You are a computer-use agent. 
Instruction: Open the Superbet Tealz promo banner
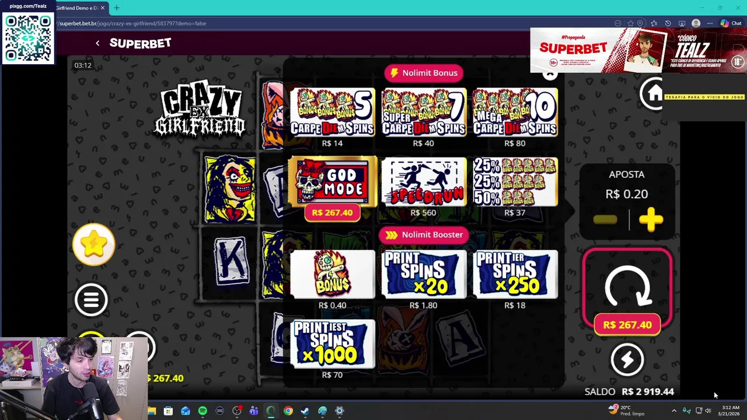tap(638, 51)
